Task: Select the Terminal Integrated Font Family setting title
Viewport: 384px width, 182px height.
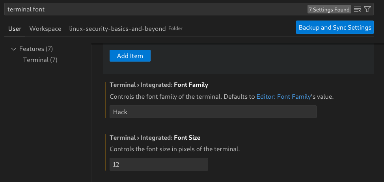Action: [158, 85]
